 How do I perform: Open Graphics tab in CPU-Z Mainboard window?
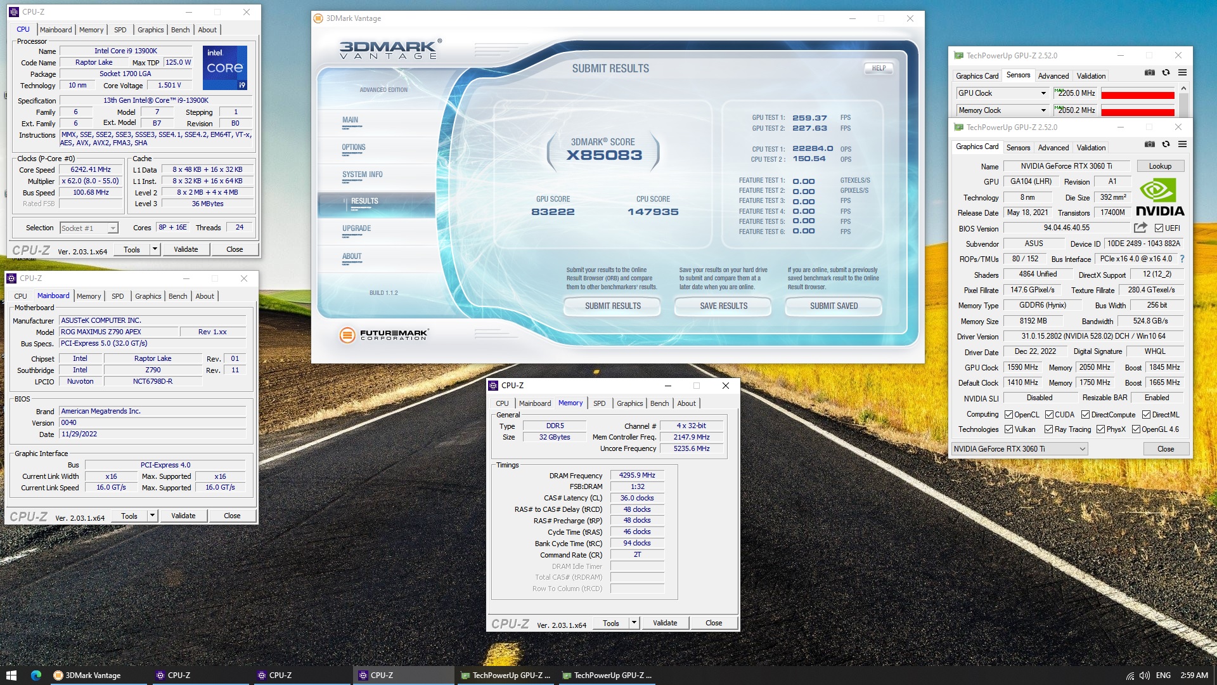(x=148, y=296)
